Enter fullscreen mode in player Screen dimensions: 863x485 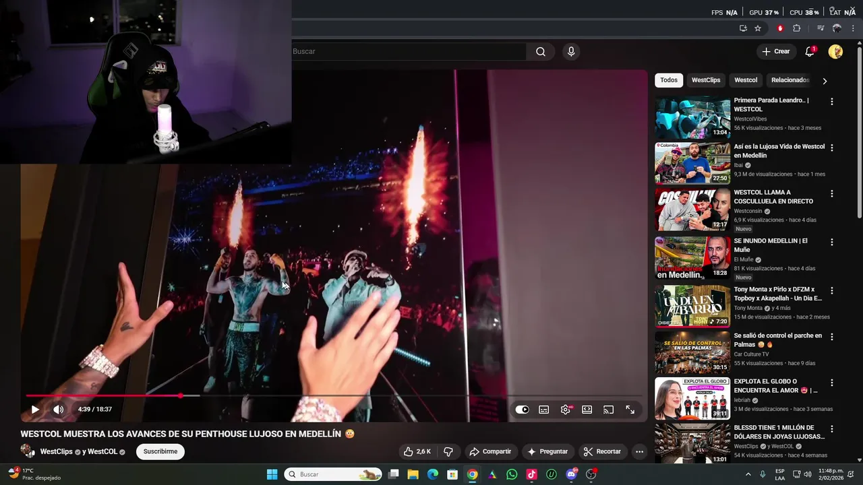[630, 410]
